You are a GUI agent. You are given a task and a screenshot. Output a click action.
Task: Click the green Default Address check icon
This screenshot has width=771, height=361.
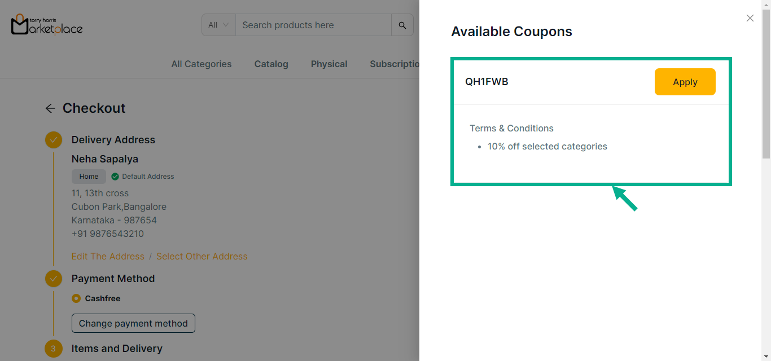point(115,177)
